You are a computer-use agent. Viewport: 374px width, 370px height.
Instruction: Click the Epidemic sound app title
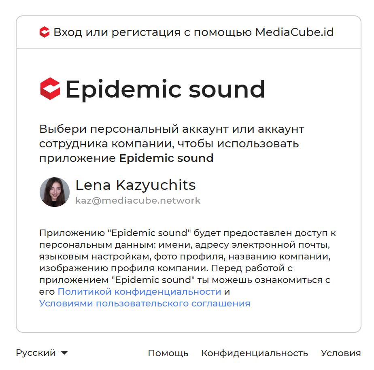pyautogui.click(x=165, y=89)
